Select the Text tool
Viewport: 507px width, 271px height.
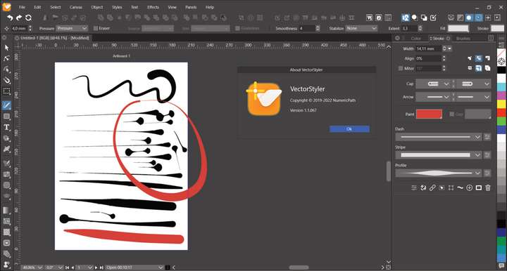6,127
